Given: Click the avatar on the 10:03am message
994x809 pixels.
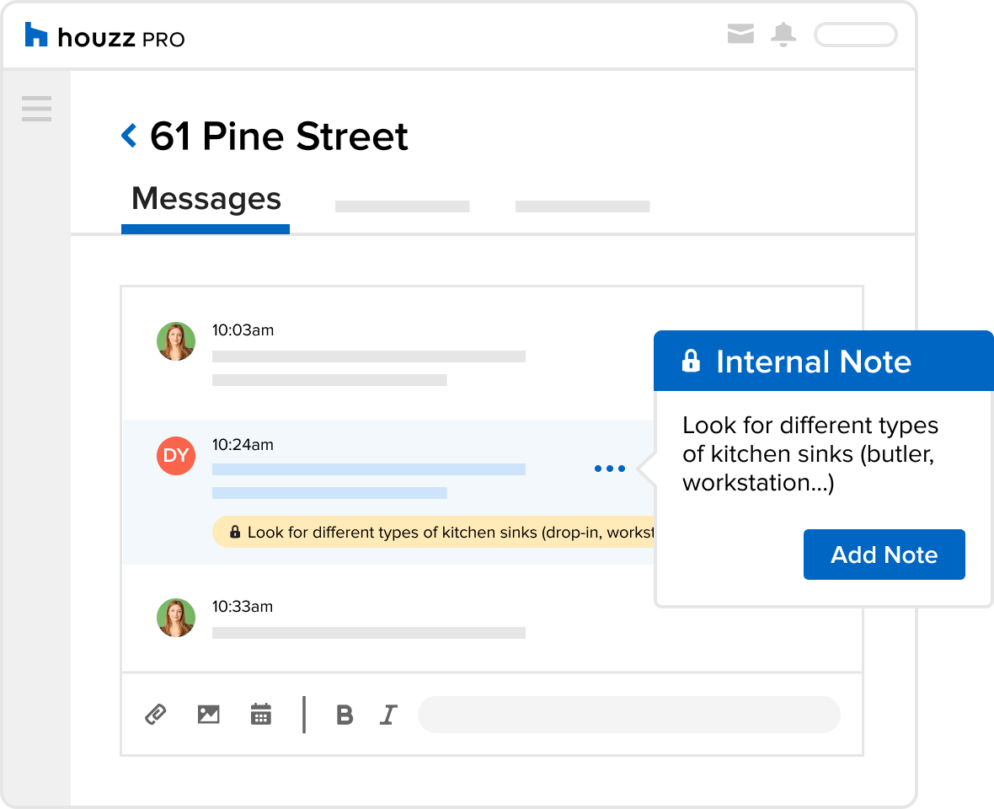Looking at the screenshot, I should pyautogui.click(x=176, y=341).
